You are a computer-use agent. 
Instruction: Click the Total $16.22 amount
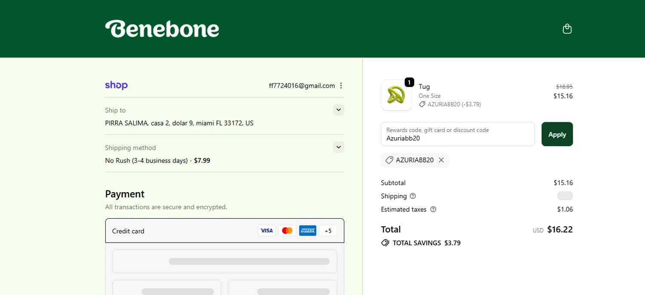pos(560,229)
